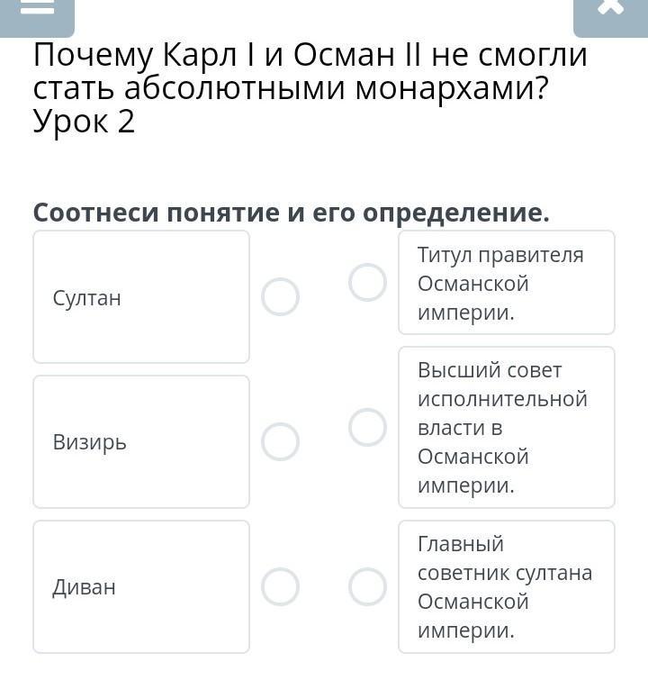Select the radio circle next to Султан
The height and width of the screenshot is (680, 648).
(x=280, y=297)
